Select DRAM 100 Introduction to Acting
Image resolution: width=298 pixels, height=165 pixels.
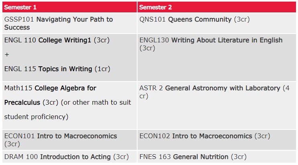pyautogui.click(x=58, y=157)
